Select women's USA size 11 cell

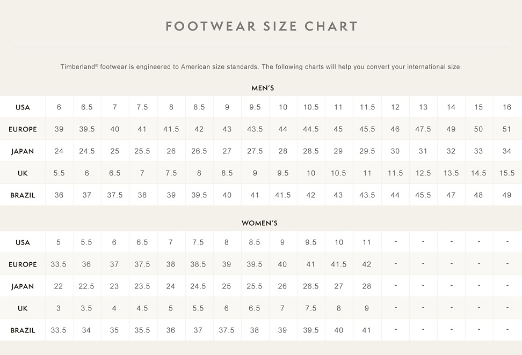(366, 242)
